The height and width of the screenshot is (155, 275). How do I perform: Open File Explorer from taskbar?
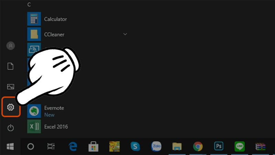pos(177,146)
